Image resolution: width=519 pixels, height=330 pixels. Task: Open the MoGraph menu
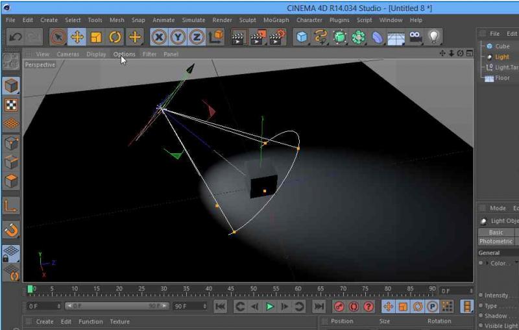point(276,20)
